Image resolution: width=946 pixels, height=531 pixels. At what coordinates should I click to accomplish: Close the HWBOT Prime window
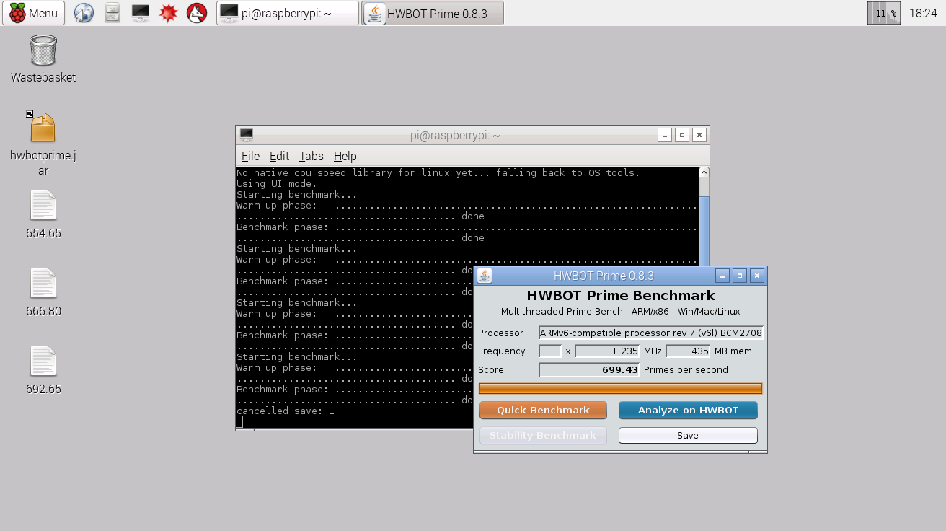[757, 276]
